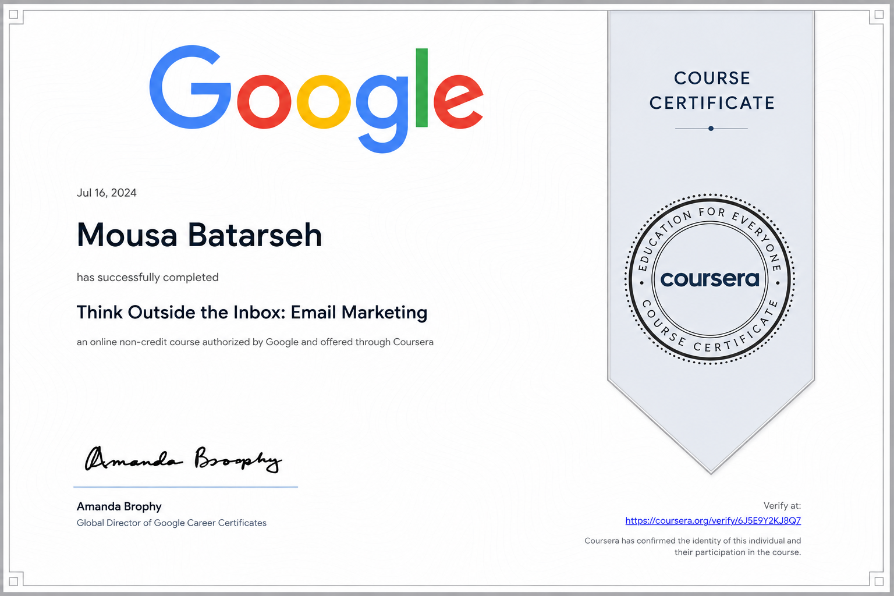Click the date Jul 16, 2024
This screenshot has width=894, height=596.
click(107, 193)
